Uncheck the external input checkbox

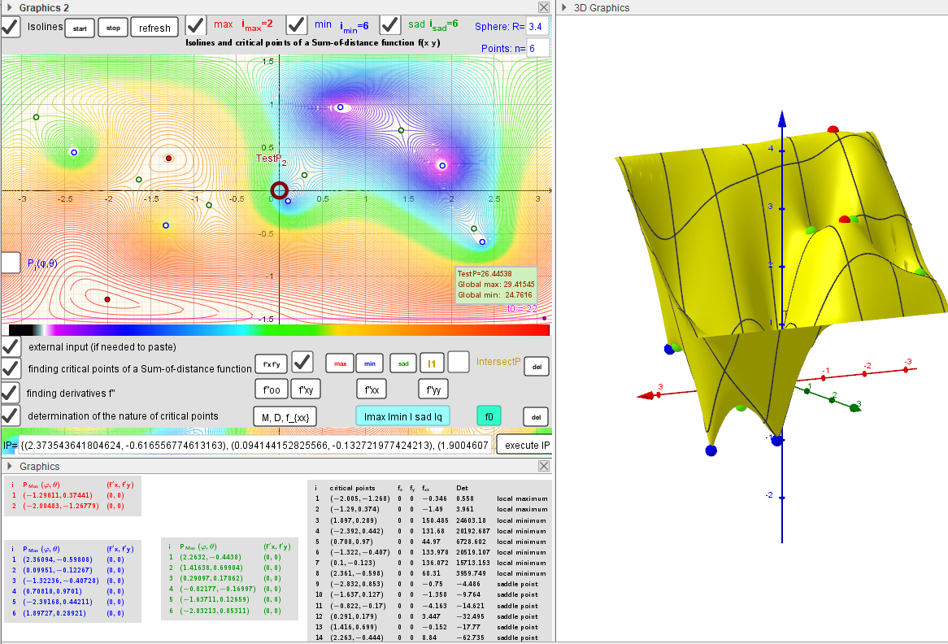pos(11,346)
